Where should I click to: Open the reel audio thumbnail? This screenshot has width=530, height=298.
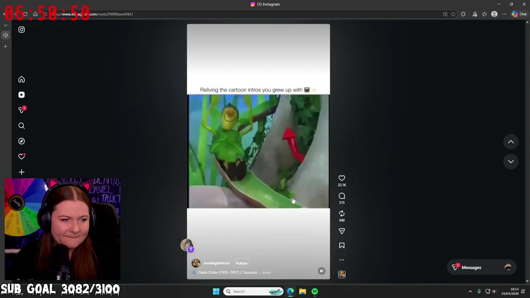[342, 274]
